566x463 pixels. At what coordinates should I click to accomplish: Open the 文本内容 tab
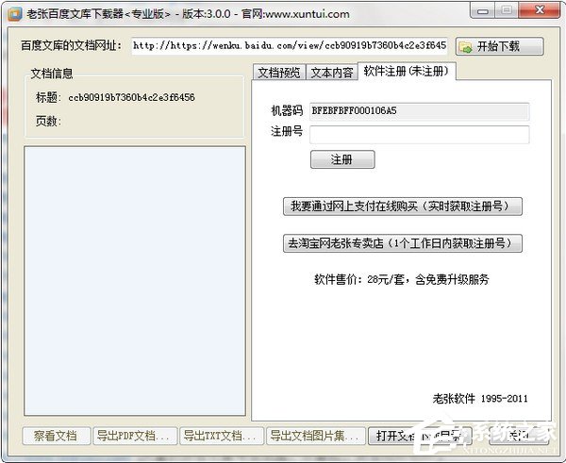point(332,73)
